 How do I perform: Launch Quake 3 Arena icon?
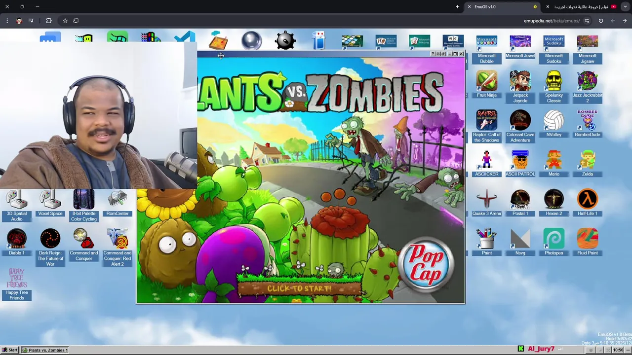(x=486, y=203)
